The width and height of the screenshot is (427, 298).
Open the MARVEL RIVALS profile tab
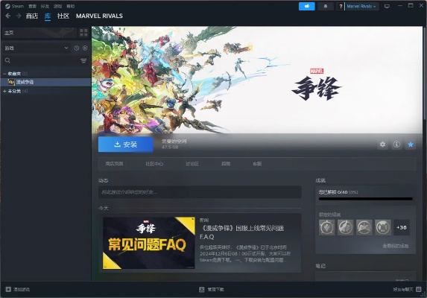coord(99,16)
